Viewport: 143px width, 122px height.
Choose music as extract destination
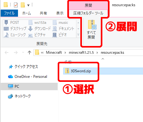tap(60, 23)
